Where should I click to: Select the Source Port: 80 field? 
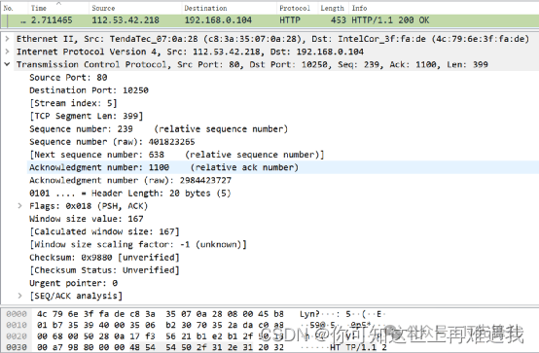click(x=68, y=78)
